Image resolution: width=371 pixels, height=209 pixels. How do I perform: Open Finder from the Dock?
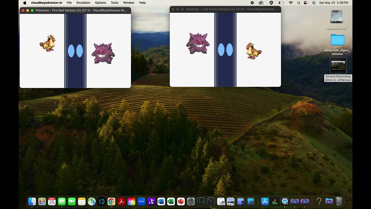[32, 201]
